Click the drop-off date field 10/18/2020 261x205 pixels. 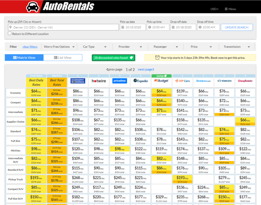click(183, 27)
